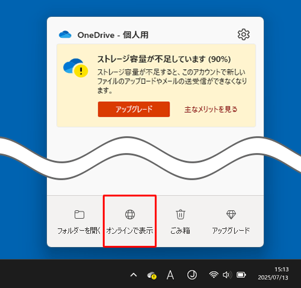Toggle the IME input mode A indicator

click(x=170, y=275)
